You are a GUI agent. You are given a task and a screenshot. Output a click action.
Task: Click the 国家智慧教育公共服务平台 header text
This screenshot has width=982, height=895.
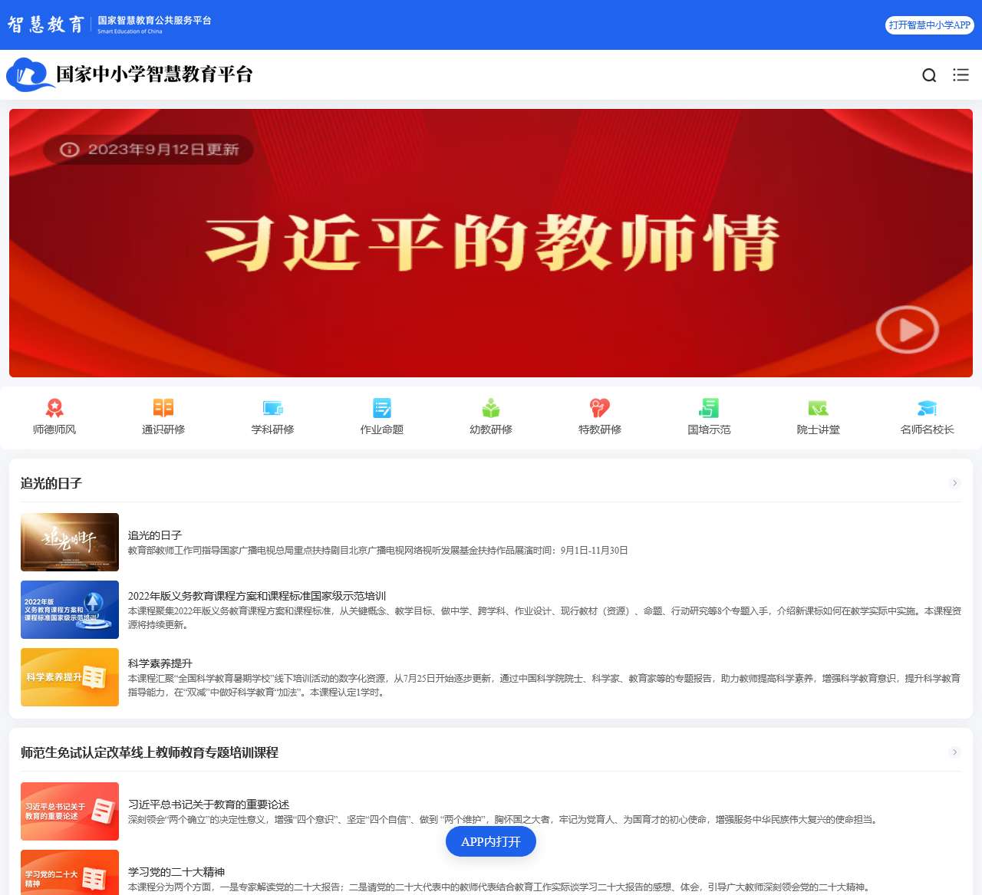coord(154,21)
